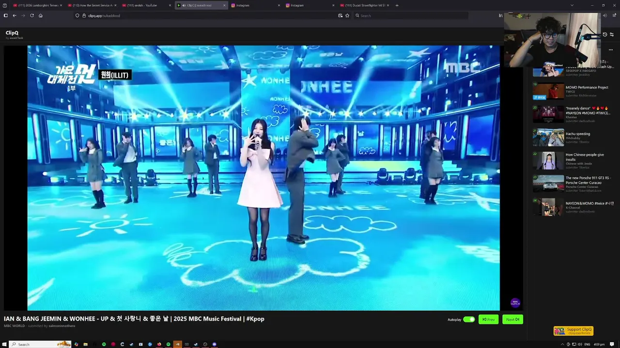Open the taskbar clock showing 4:09 pm
This screenshot has height=348, width=620.
pyautogui.click(x=599, y=344)
